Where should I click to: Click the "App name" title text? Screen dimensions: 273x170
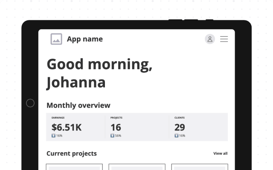[84, 39]
